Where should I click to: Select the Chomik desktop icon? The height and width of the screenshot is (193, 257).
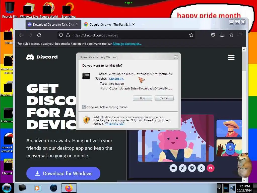click(x=7, y=167)
